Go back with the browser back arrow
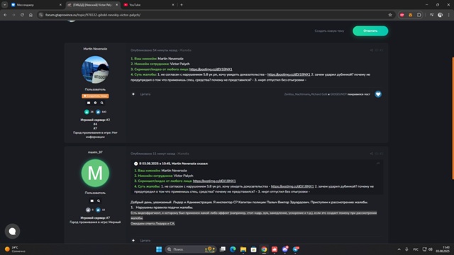Screen dimensions: 454x255 point(5,15)
